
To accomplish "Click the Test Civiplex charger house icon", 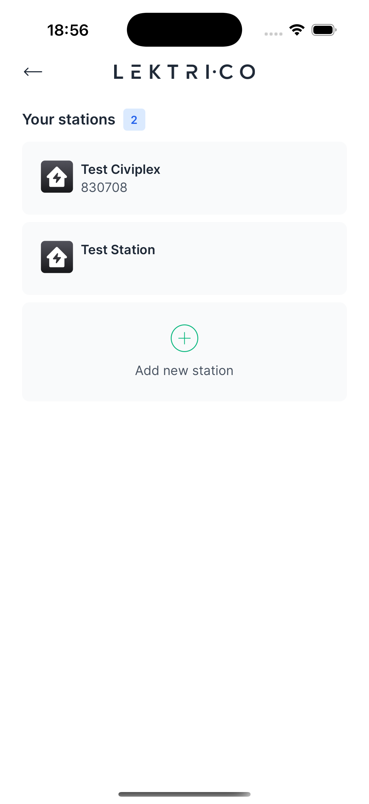I will point(57,177).
